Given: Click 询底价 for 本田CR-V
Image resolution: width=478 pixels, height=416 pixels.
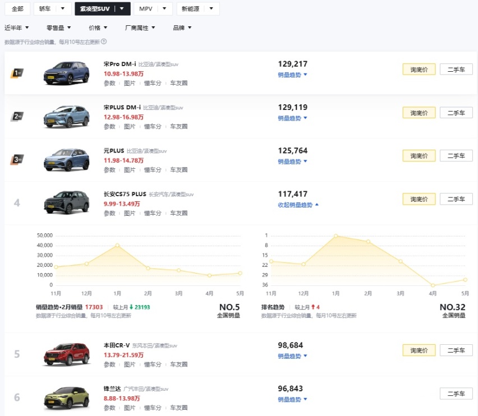Looking at the screenshot, I should tap(419, 350).
